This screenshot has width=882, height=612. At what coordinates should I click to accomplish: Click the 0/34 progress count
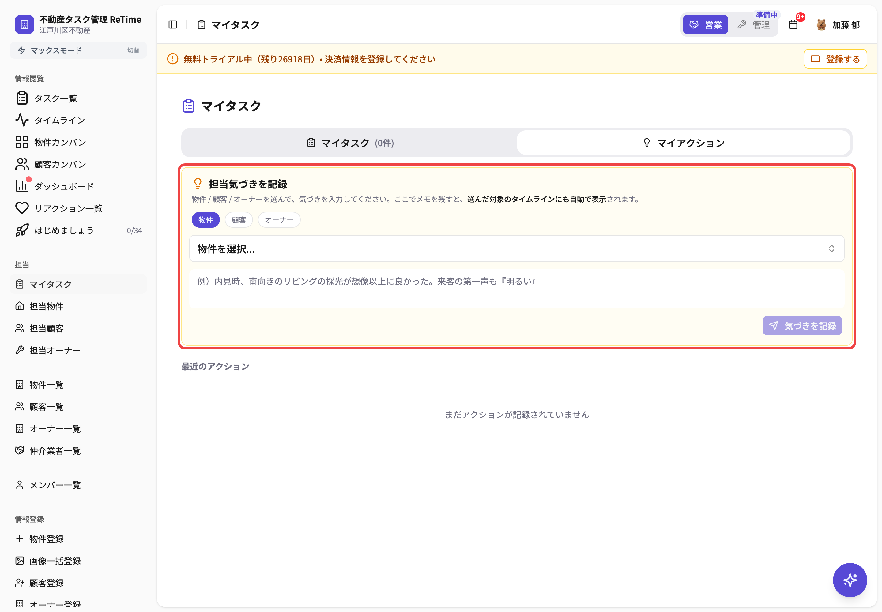point(134,230)
